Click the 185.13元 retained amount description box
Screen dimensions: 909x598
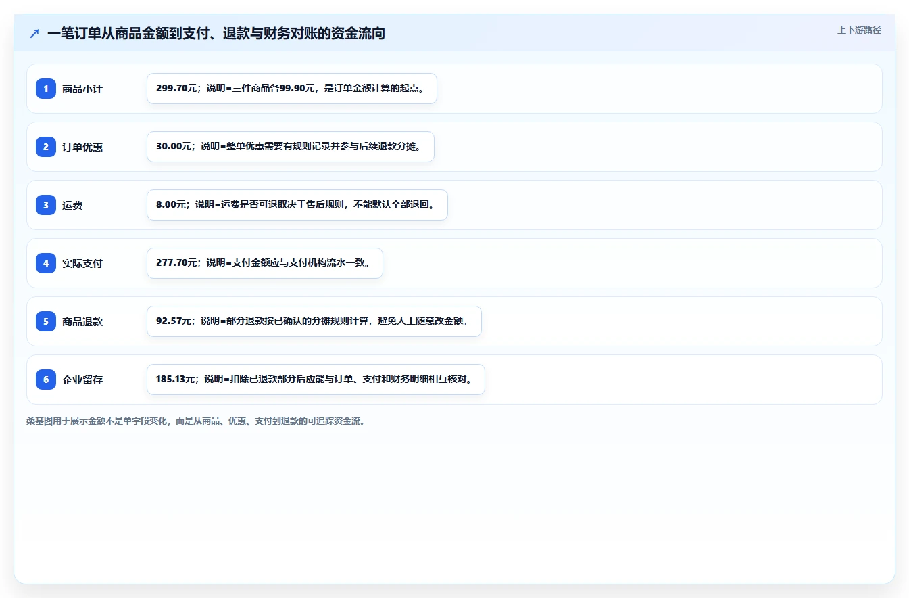pos(316,379)
